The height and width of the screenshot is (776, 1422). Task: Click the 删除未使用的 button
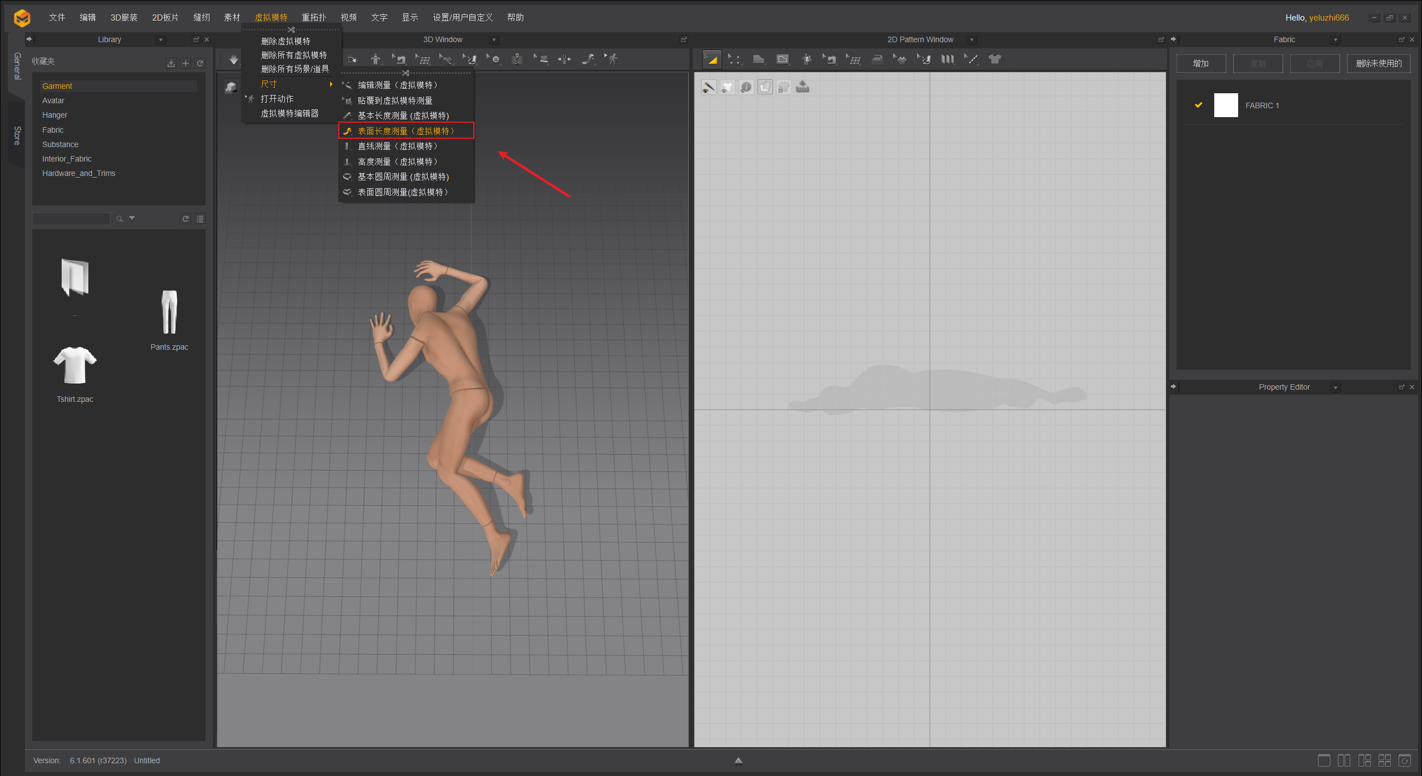[1378, 63]
